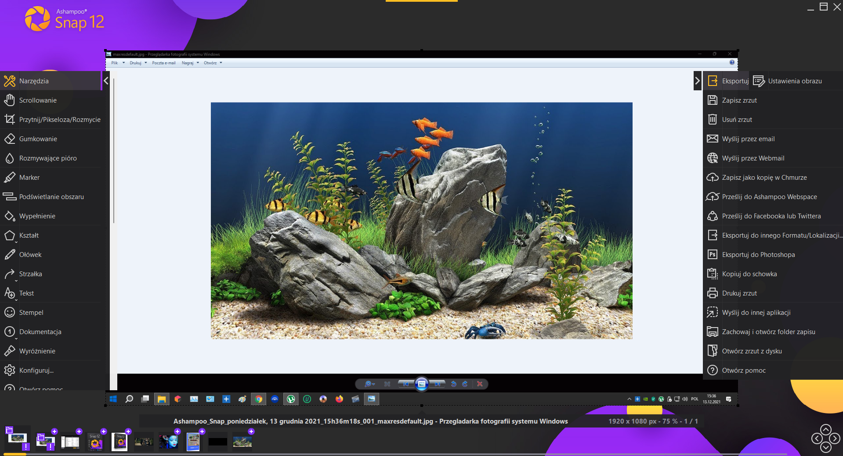
Task: Click the capture title starting 'Ashampoo_Snap_poniedziałek'
Action: coord(371,421)
